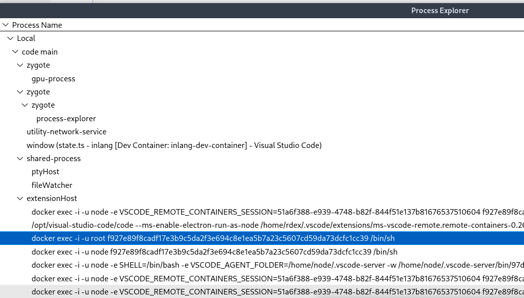Select the docker exec root /bin/sh process
Image resolution: width=524 pixels, height=298 pixels.
pyautogui.click(x=213, y=238)
